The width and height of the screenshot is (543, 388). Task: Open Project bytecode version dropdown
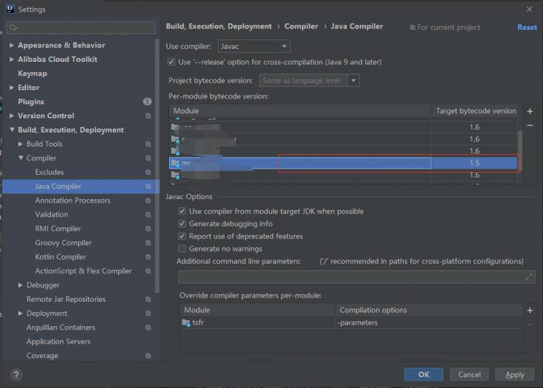coord(353,80)
